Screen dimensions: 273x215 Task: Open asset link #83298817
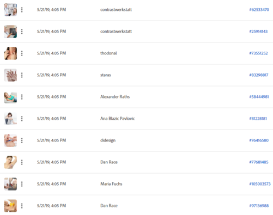click(x=259, y=75)
